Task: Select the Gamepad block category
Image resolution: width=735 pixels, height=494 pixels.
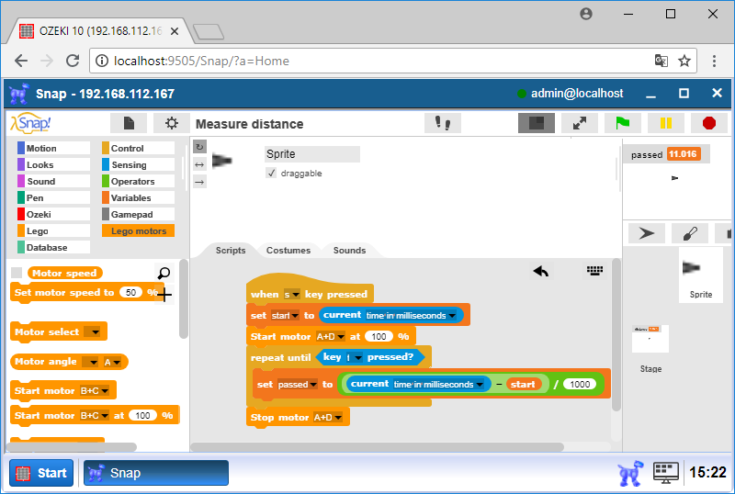Action: click(x=138, y=214)
